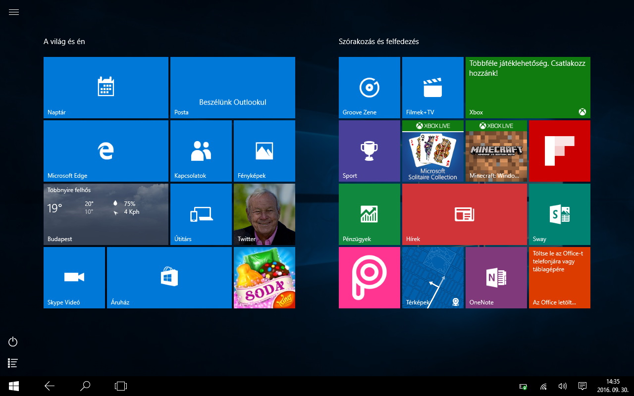The width and height of the screenshot is (634, 396).
Task: Open the Naptár calendar tile
Action: tap(106, 88)
